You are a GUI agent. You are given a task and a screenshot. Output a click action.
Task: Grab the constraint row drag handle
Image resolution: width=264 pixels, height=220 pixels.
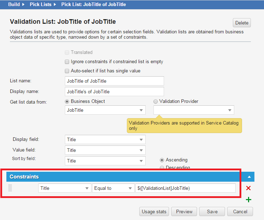click(10, 188)
